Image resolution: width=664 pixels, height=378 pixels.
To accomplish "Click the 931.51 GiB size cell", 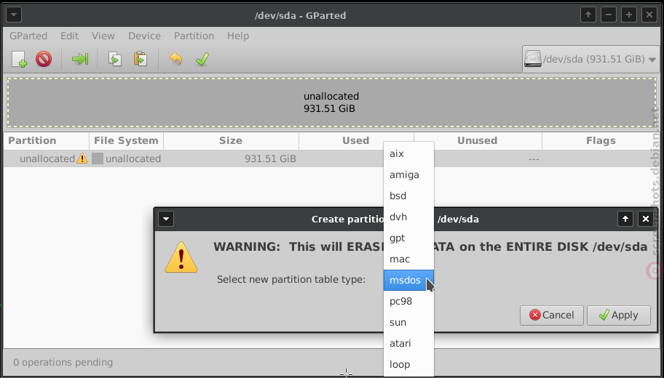I will [x=270, y=159].
